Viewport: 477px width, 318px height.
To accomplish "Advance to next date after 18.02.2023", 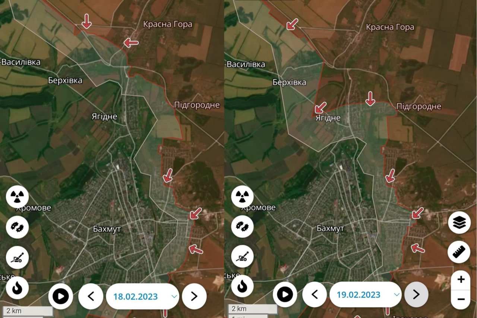I will pos(194,296).
